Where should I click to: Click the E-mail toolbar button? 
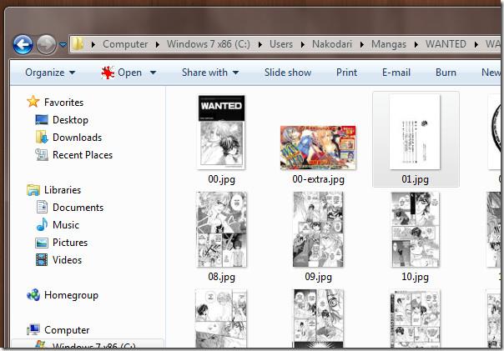coord(396,73)
